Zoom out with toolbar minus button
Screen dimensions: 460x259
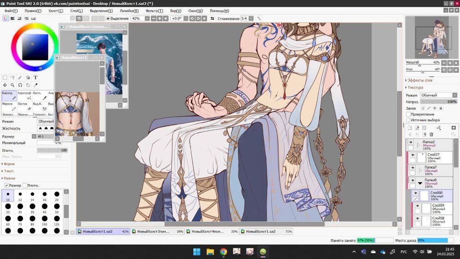[154, 18]
